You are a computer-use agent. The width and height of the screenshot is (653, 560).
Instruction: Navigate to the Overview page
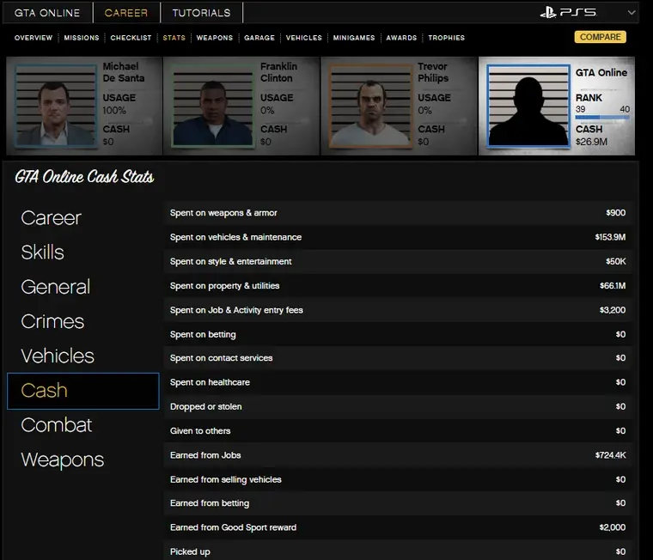coord(34,38)
